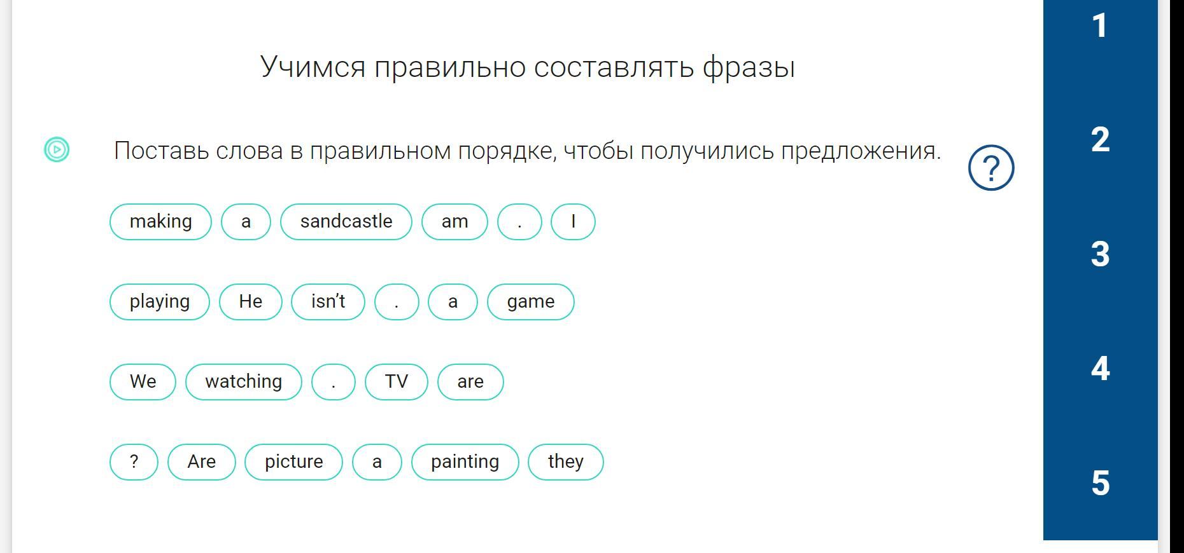This screenshot has width=1184, height=553.
Task: Choose the "I" word chip
Action: pyautogui.click(x=573, y=222)
